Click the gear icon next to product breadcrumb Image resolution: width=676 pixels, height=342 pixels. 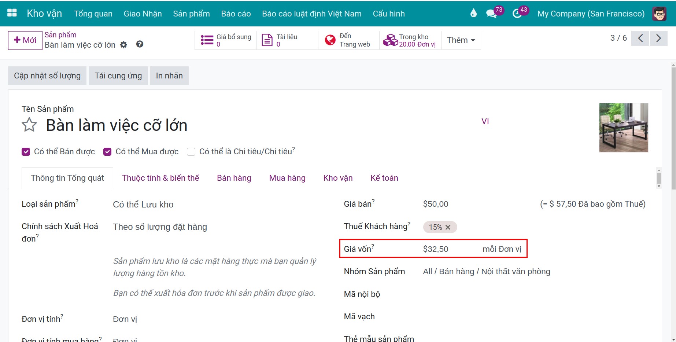(124, 45)
